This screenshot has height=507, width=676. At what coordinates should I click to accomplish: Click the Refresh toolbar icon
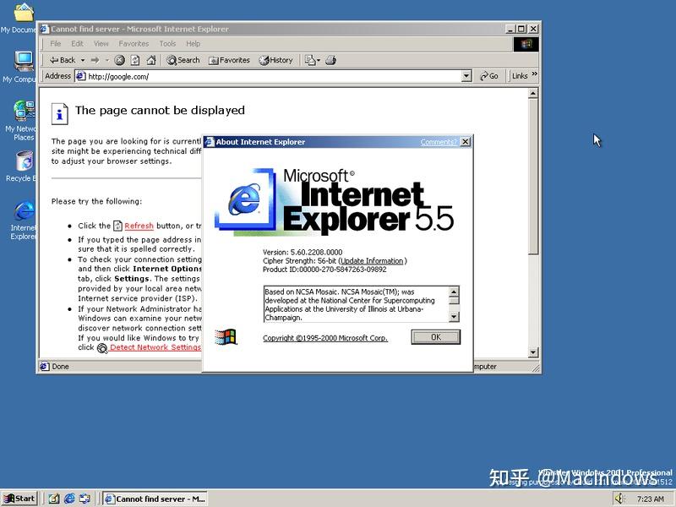click(134, 60)
